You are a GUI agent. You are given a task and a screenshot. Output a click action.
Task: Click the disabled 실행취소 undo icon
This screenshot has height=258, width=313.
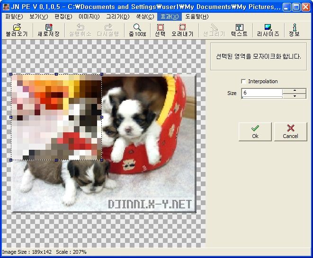click(80, 30)
